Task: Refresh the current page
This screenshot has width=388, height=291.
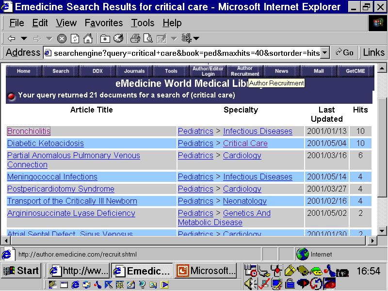Action: (x=75, y=39)
